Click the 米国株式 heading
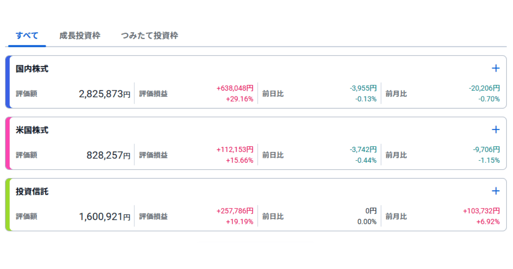The image size is (513, 269). pos(32,130)
